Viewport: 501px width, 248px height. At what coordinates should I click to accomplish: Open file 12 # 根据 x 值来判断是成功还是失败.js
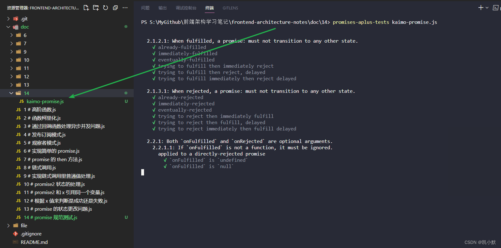pos(65,201)
